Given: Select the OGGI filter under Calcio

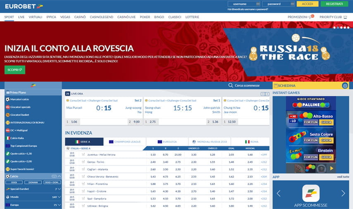Looking at the screenshot, I should pyautogui.click(x=14, y=182).
